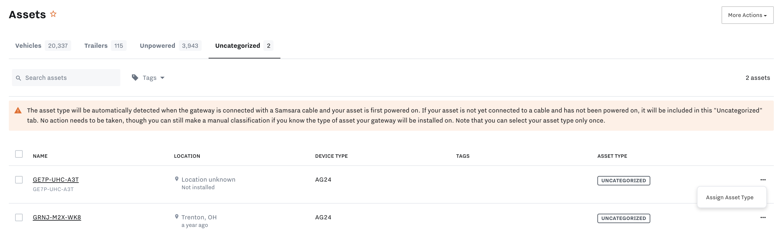Open the Tags filter dropdown
782x236 pixels.
153,78
